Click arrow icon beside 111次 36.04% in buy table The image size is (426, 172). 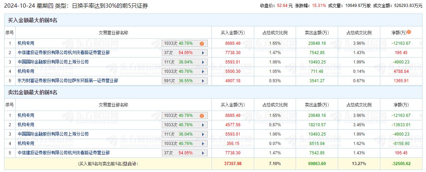pos(203,62)
